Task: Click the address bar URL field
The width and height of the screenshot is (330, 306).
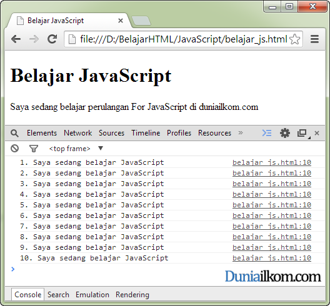Action: 183,39
